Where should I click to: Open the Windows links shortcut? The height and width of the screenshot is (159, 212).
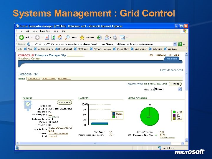coord(170,49)
